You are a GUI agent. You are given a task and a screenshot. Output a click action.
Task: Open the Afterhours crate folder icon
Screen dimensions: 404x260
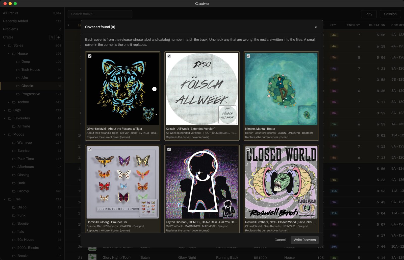pos(14,167)
